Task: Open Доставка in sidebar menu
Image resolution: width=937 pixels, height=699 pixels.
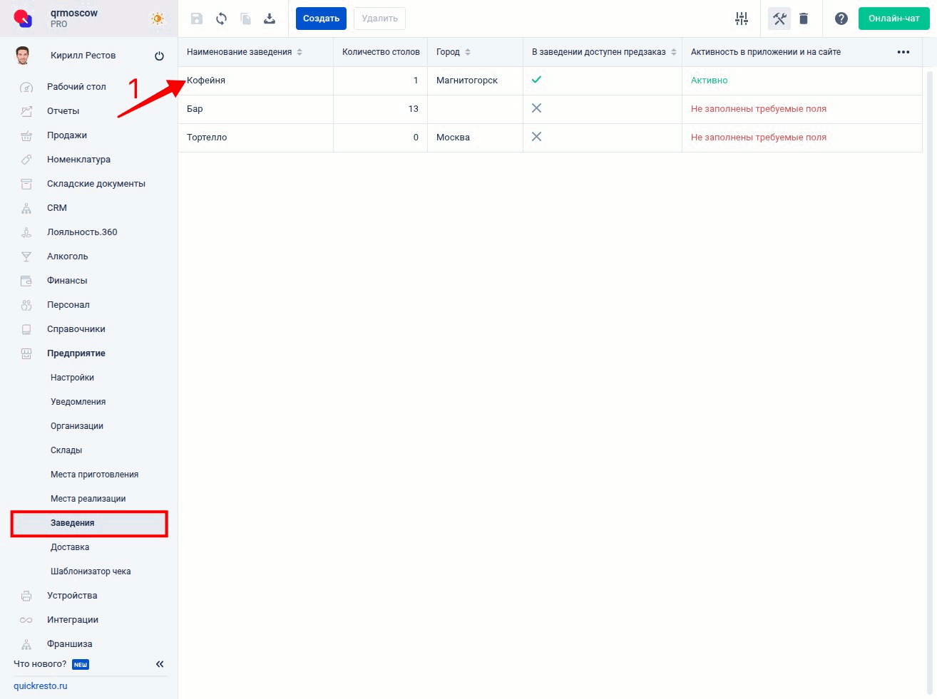Action: point(70,547)
